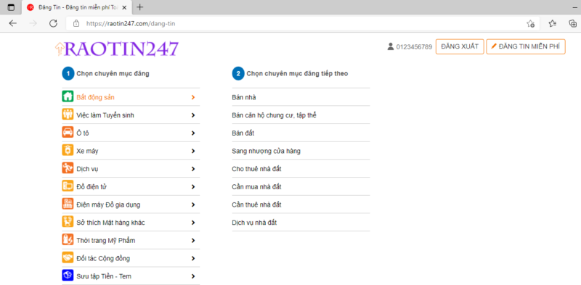Click the user profile icon beside 0123456789

tap(390, 46)
